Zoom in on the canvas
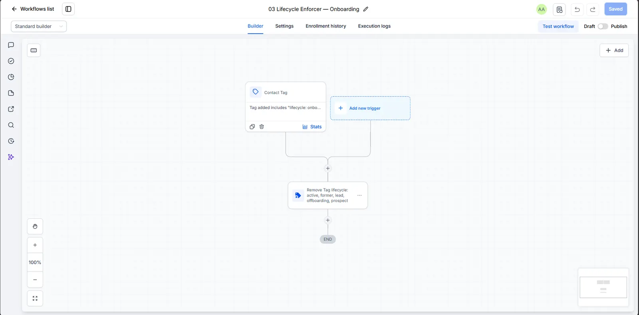Screen dimensions: 639x315 [35, 245]
